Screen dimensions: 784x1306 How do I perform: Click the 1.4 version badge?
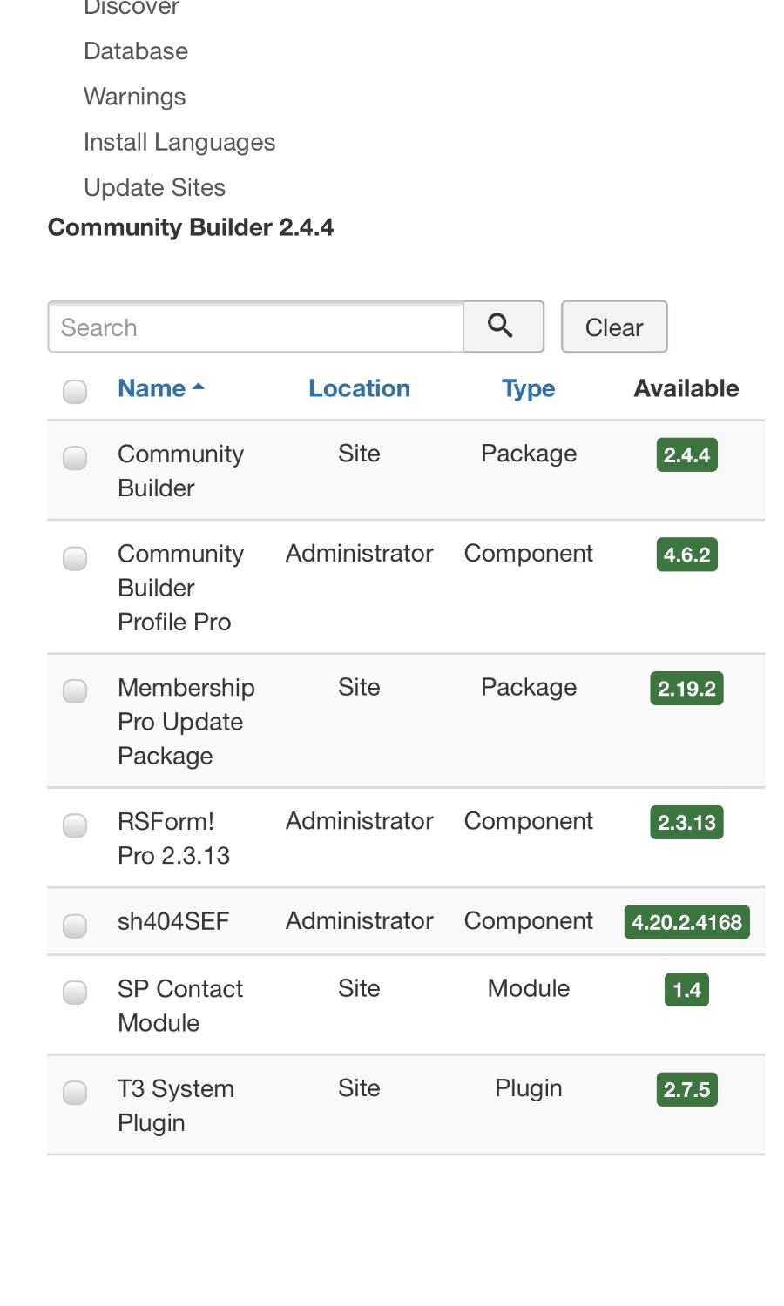686,990
